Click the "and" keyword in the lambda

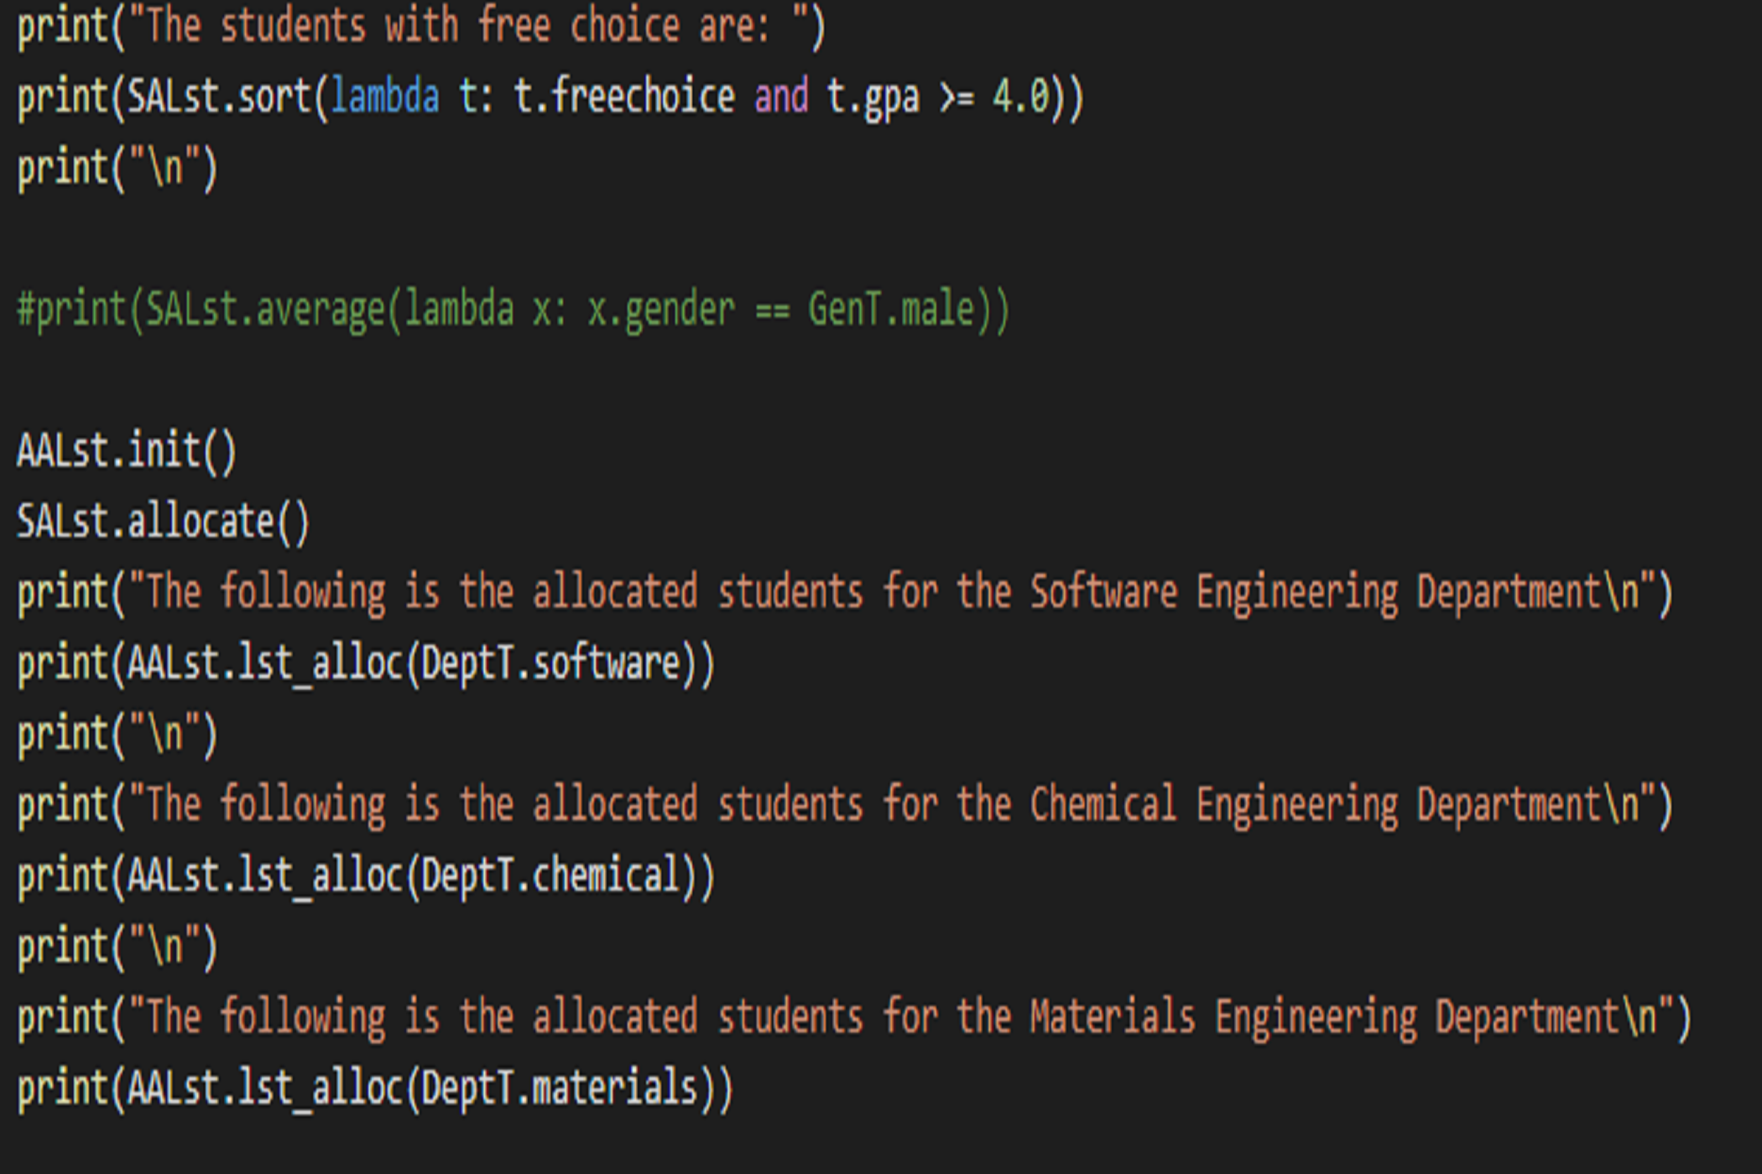pos(780,97)
